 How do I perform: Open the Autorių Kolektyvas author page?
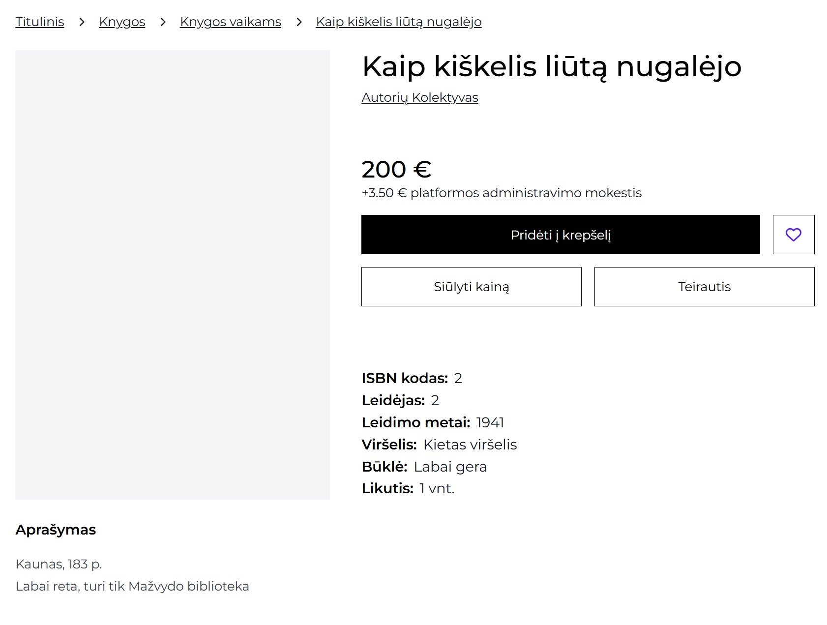[420, 97]
